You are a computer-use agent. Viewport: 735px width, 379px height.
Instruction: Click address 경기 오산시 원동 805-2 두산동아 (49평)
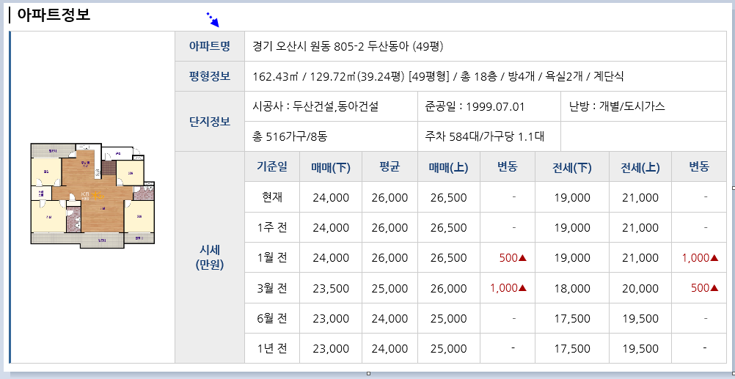pyautogui.click(x=348, y=46)
